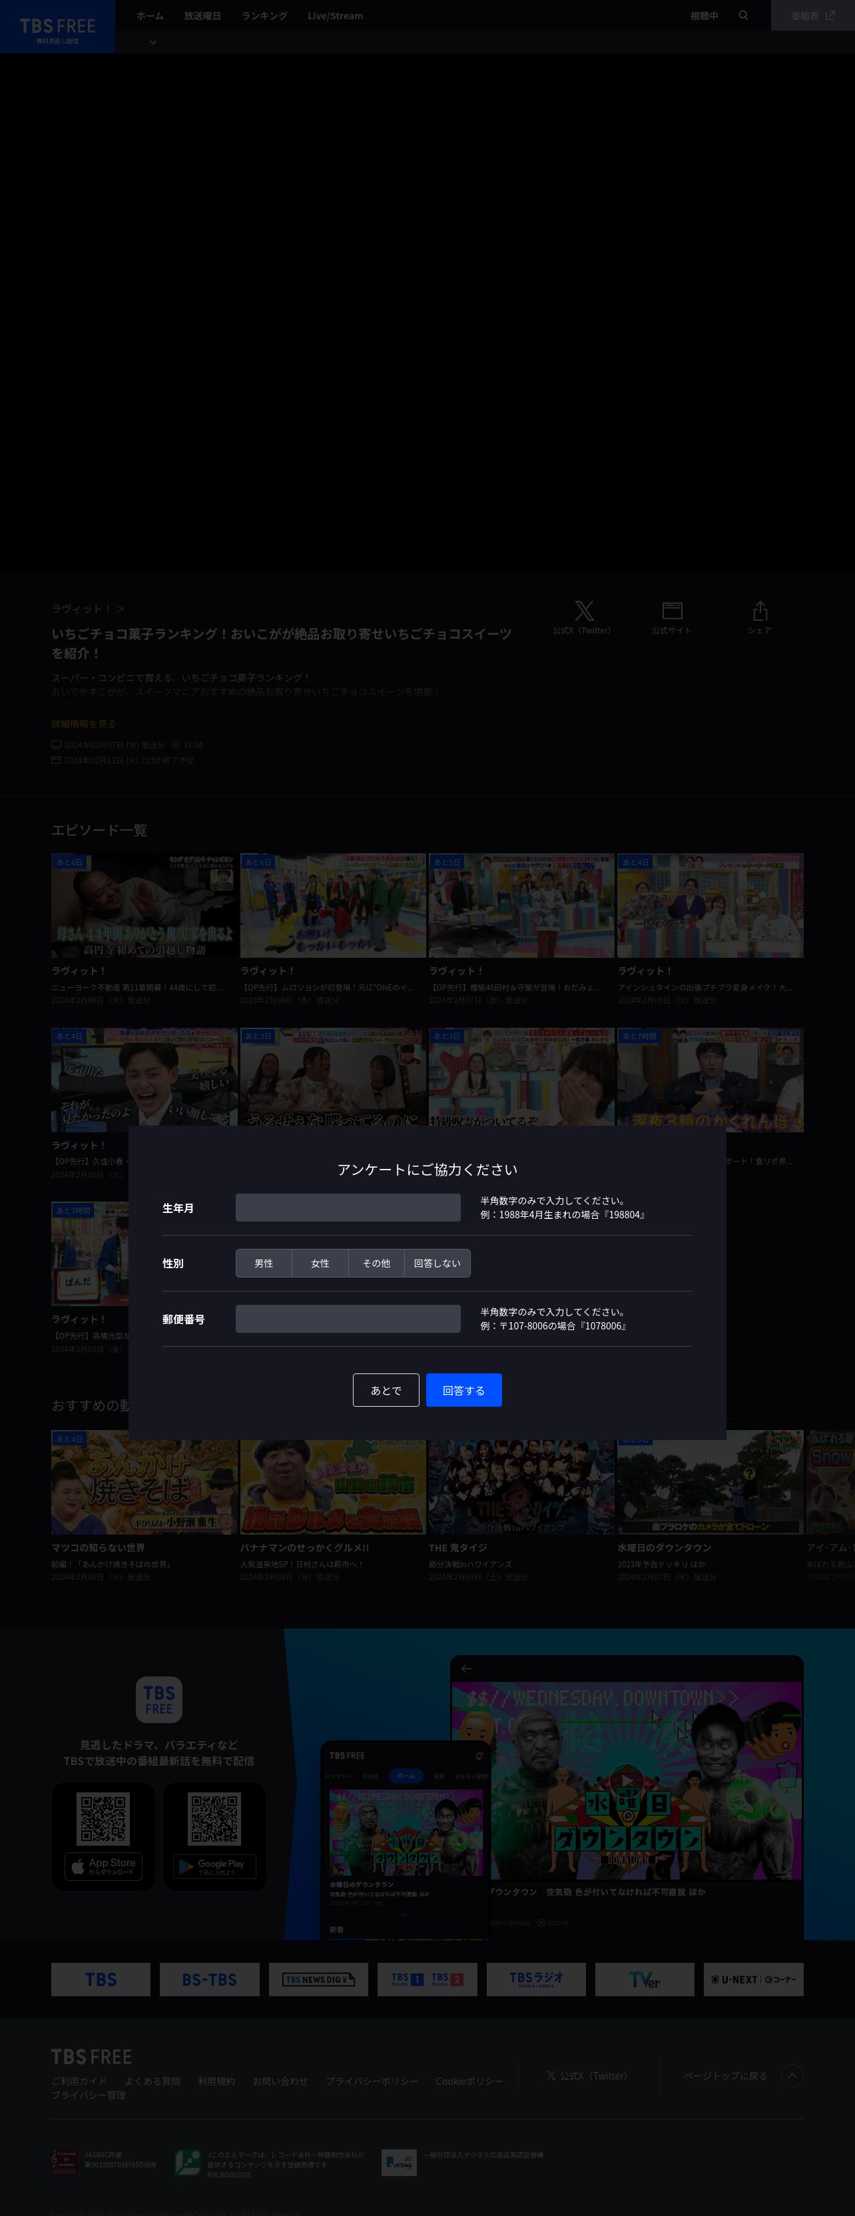
Task: Dismiss the survey with あとで
Action: (x=386, y=1390)
